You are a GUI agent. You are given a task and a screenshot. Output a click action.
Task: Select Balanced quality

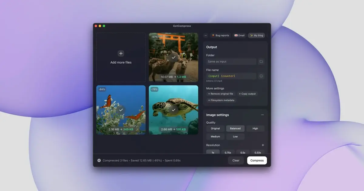235,129
